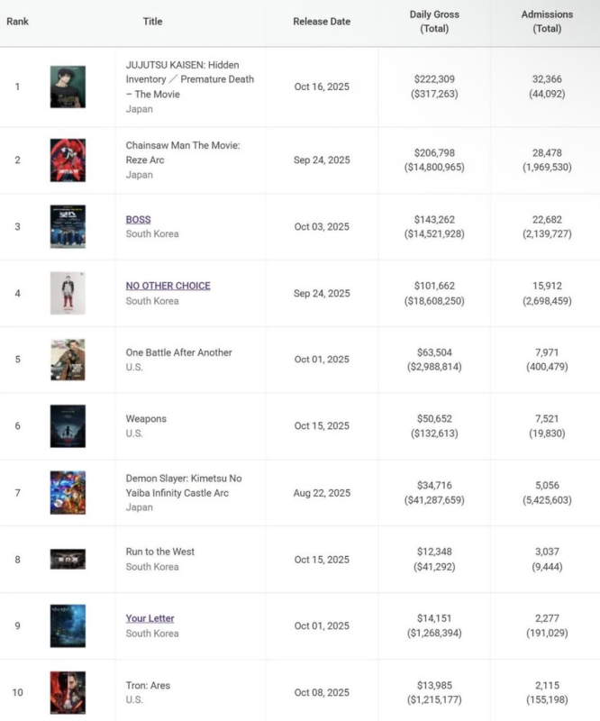Open the Your Letter title link
Screen dimensions: 600x721
click(150, 618)
